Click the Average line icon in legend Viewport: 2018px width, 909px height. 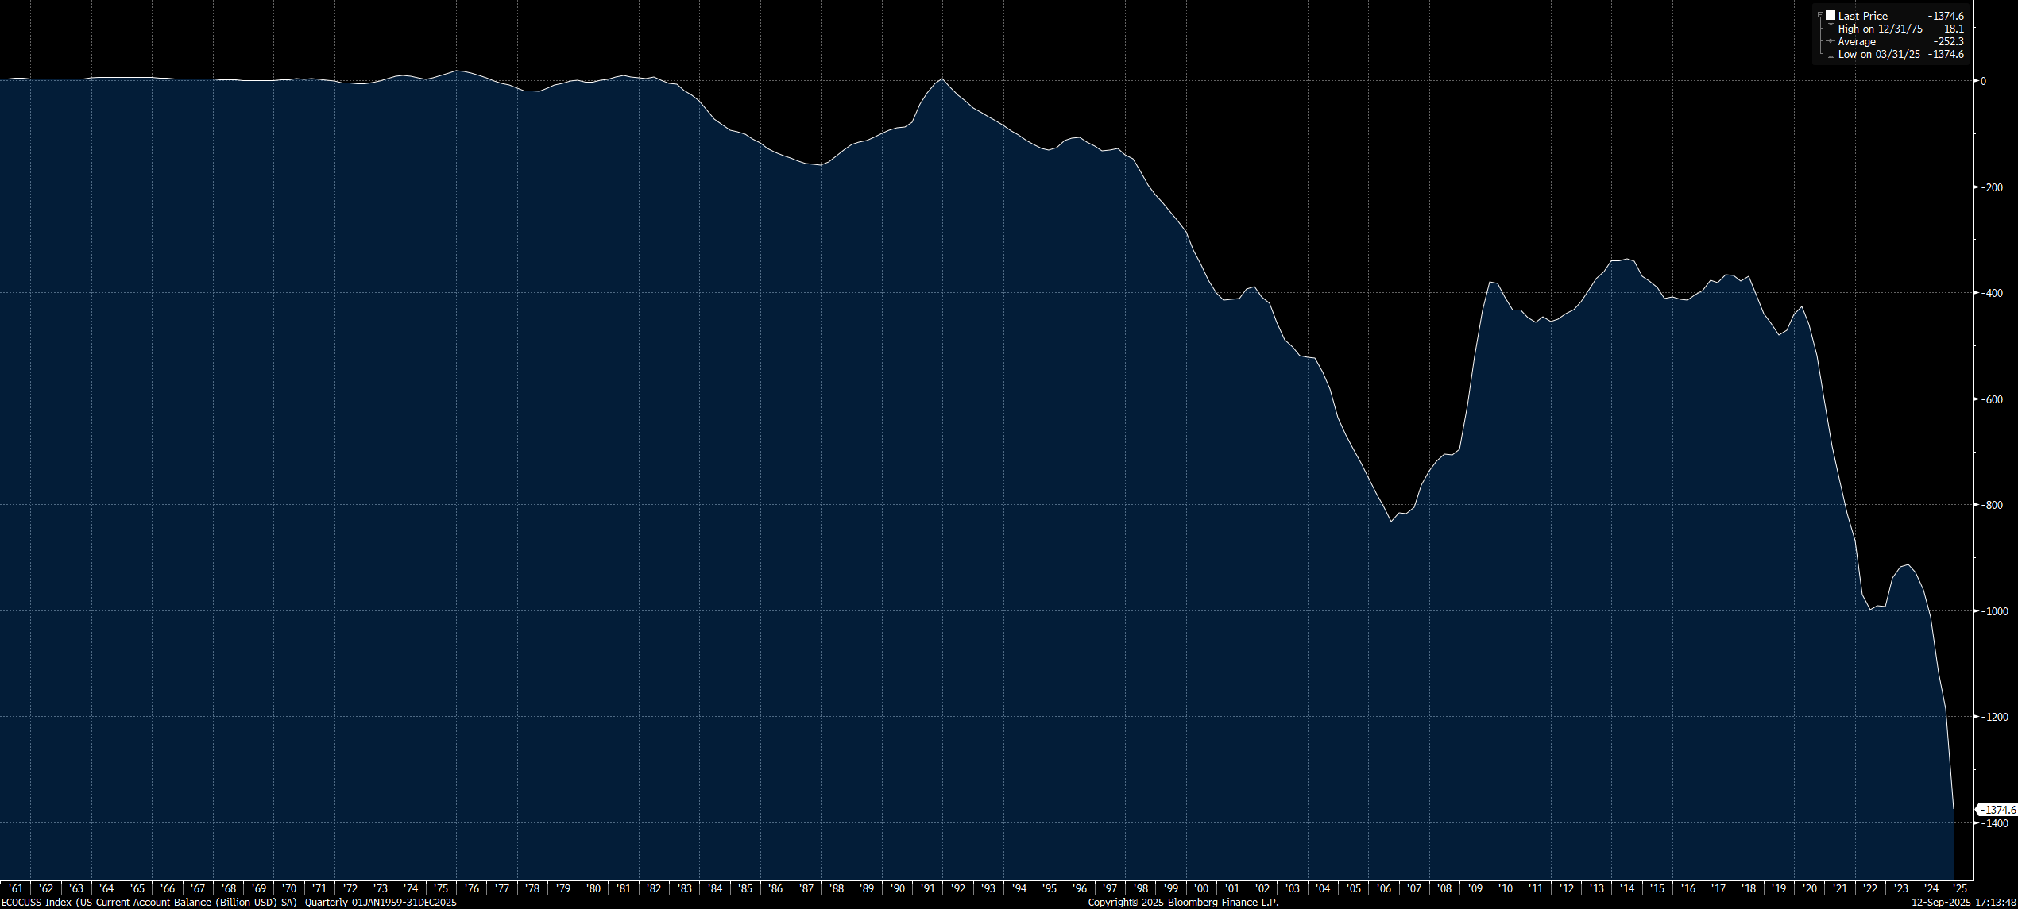[1831, 41]
